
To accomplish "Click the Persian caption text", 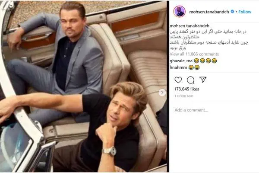I will (x=209, y=40).
